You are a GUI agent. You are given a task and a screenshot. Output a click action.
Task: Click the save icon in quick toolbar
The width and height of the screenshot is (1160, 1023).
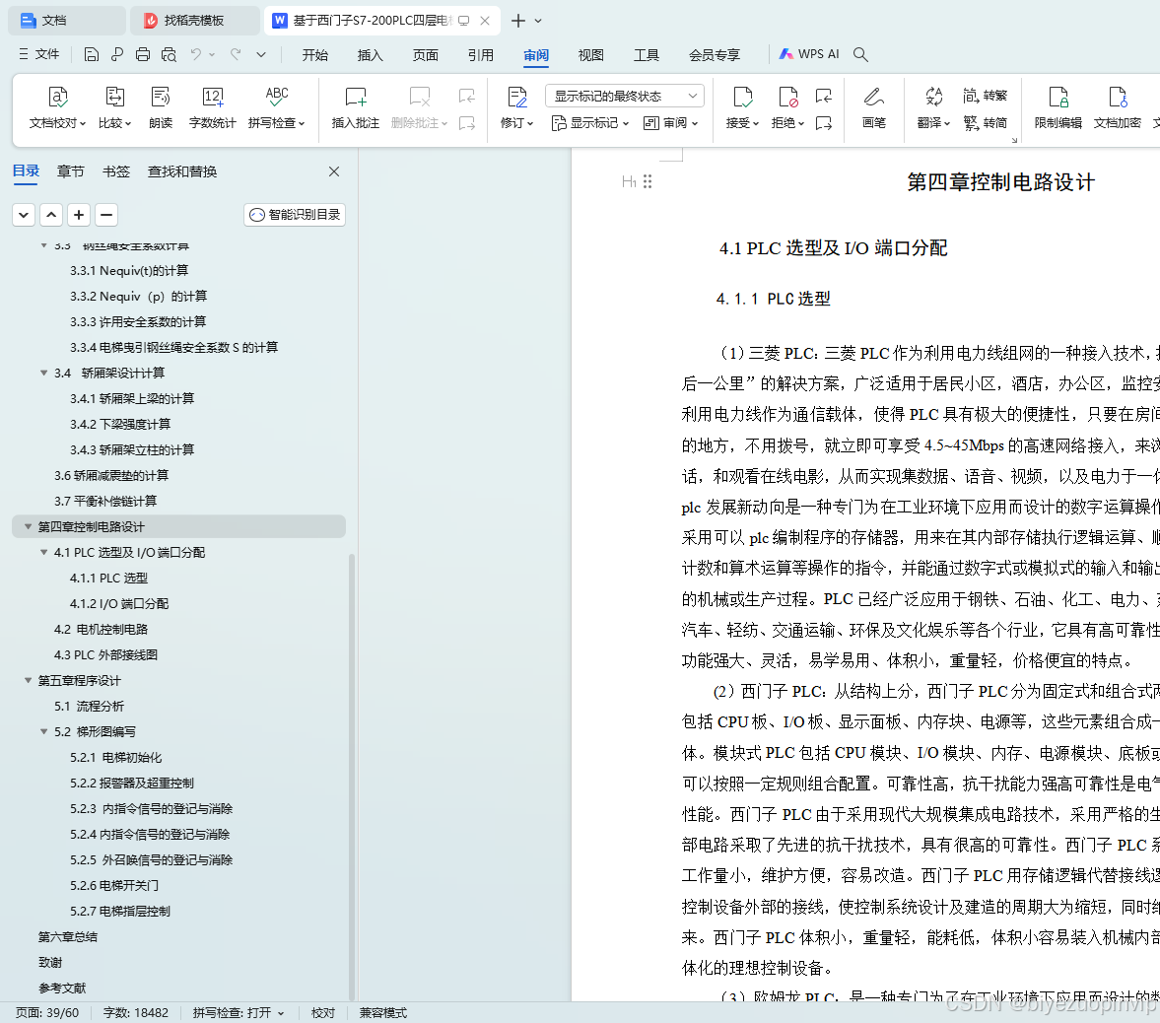[x=91, y=54]
